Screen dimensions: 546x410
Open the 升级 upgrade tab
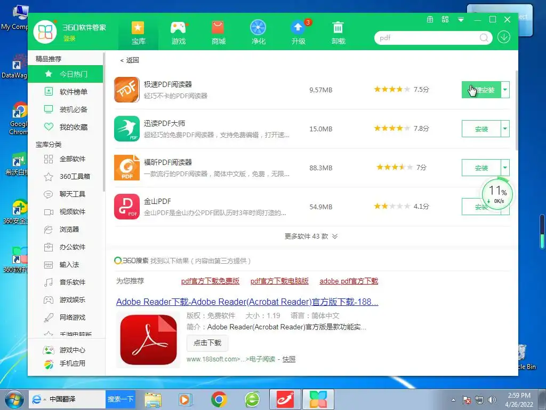299,33
